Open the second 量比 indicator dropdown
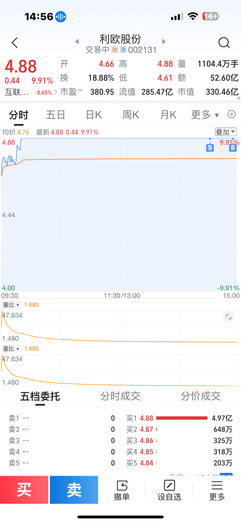 pos(11,349)
